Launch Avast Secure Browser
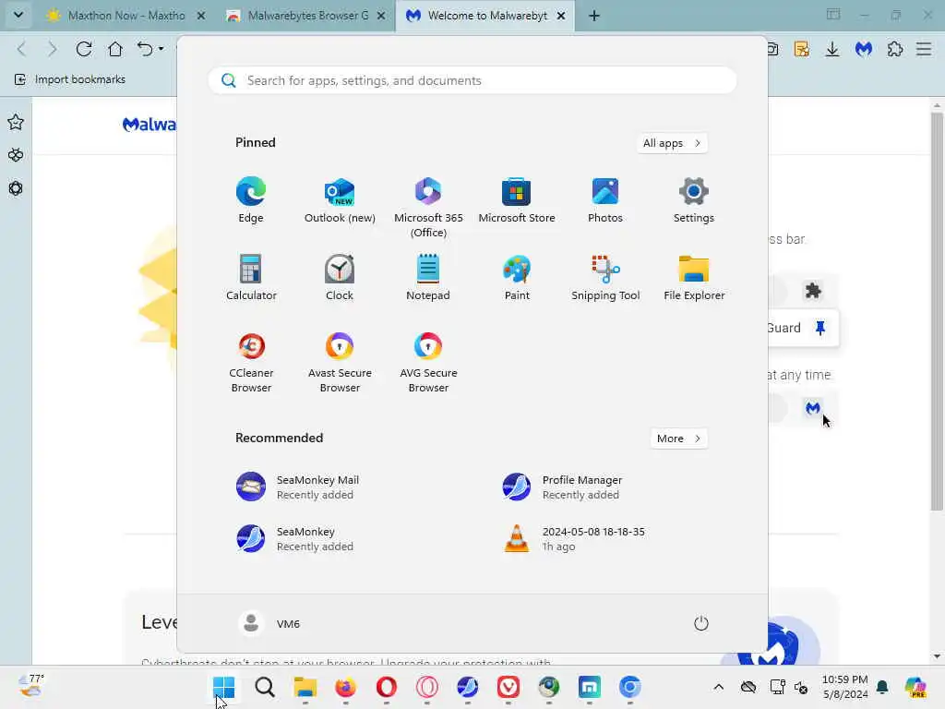The width and height of the screenshot is (945, 709). (340, 362)
